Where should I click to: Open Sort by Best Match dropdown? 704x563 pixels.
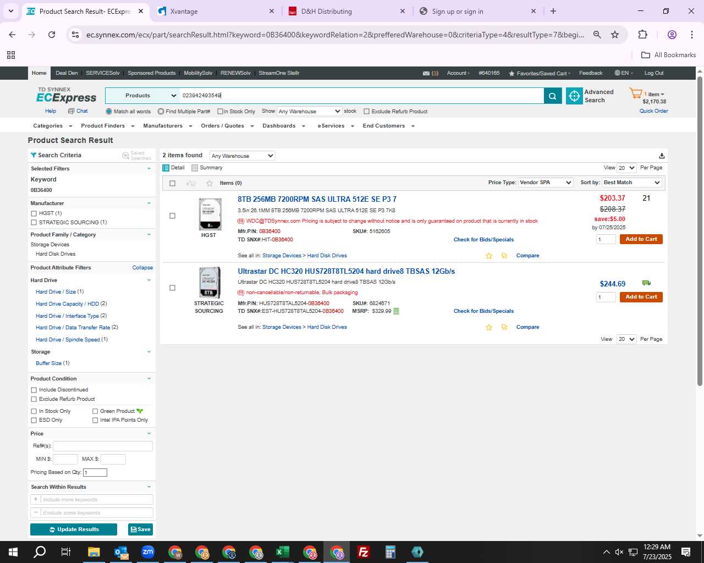631,183
